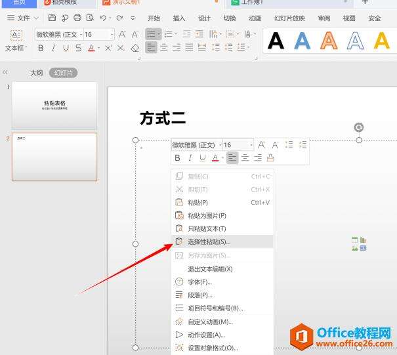Click 退出文本编辑(X) in the context menu
Viewport: 397px width, 355px height.
(222, 268)
